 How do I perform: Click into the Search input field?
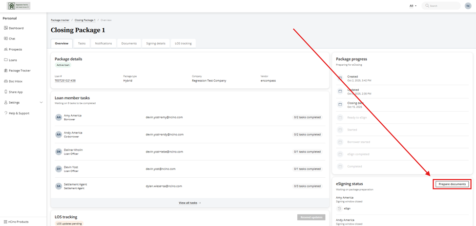(x=442, y=6)
